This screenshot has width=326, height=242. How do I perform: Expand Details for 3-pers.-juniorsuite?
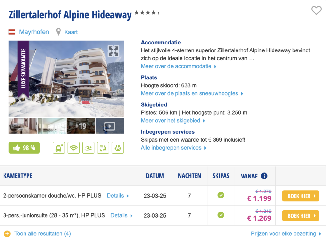pyautogui.click(x=122, y=215)
